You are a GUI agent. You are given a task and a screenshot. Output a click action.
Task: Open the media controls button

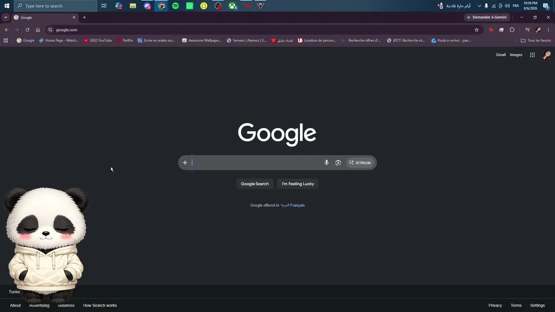pyautogui.click(x=527, y=30)
